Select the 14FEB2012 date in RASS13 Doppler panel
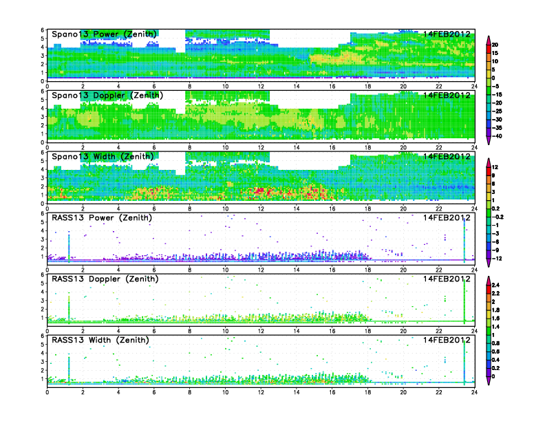The image size is (545, 421). tap(447, 279)
